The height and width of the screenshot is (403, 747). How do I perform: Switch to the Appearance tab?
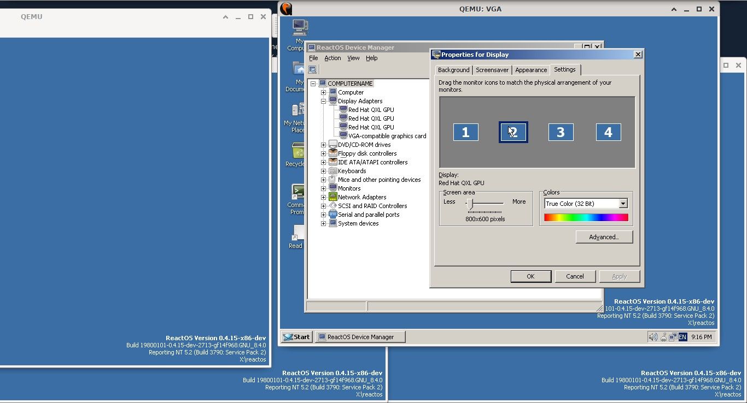pyautogui.click(x=530, y=70)
